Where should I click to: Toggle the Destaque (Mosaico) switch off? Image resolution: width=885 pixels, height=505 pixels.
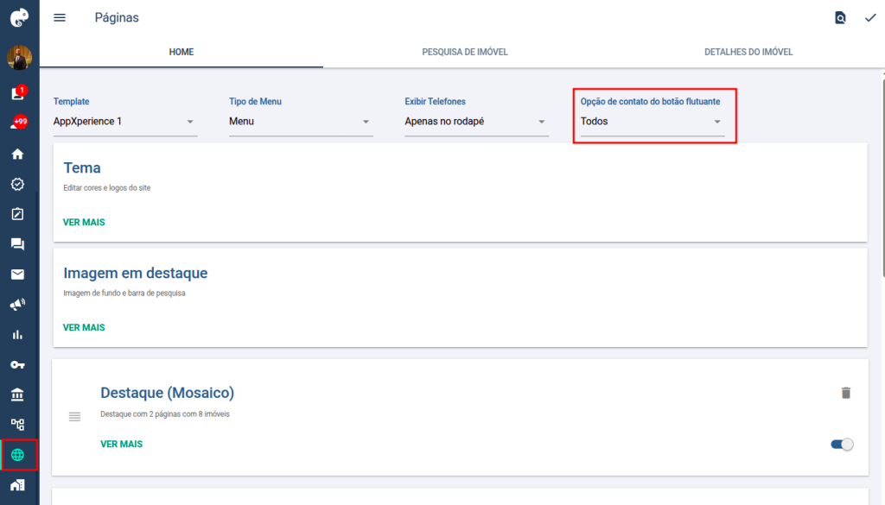842,444
